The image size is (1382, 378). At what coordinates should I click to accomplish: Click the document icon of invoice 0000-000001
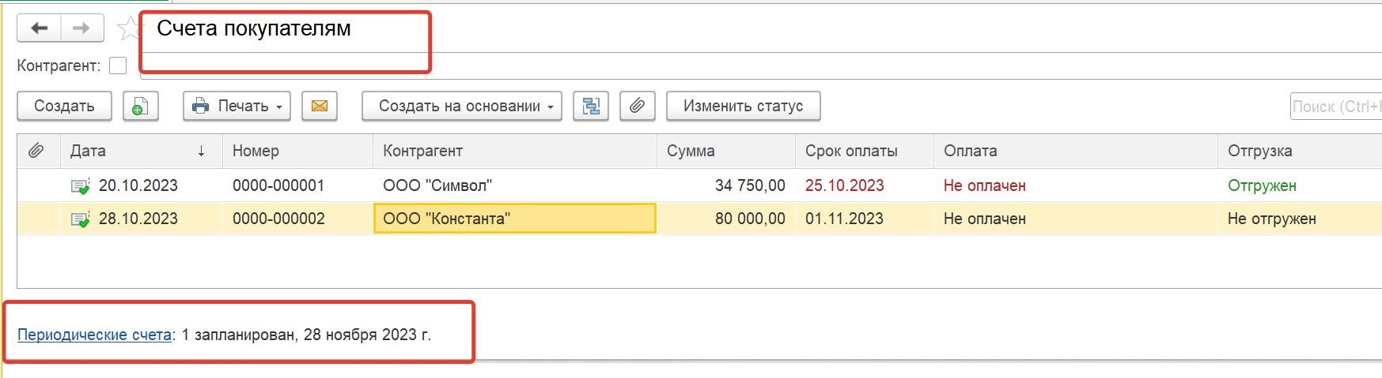pos(80,186)
